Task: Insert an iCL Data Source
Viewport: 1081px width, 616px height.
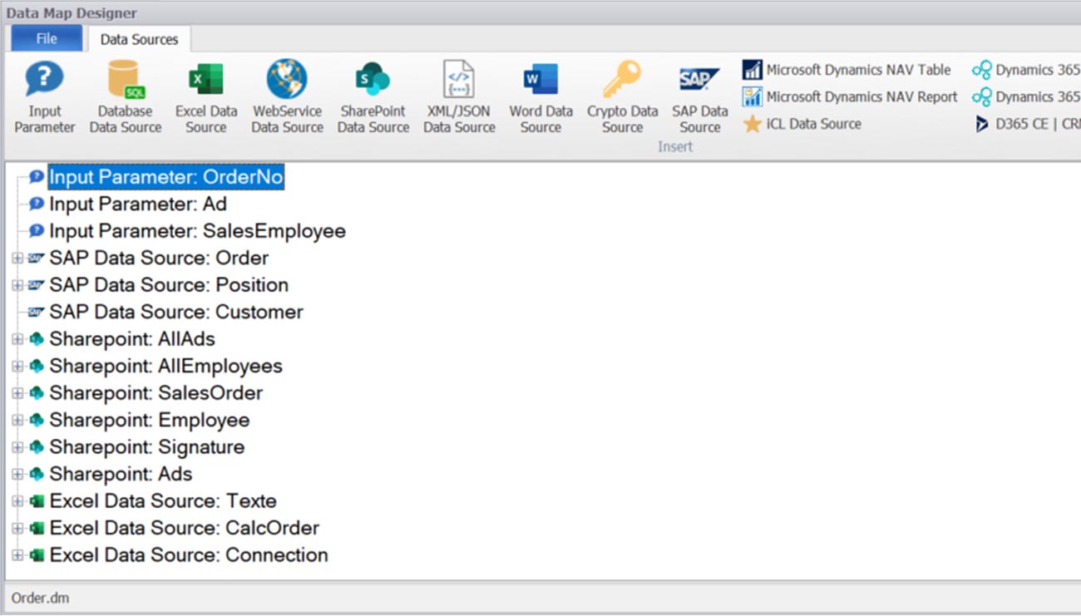Action: tap(802, 124)
